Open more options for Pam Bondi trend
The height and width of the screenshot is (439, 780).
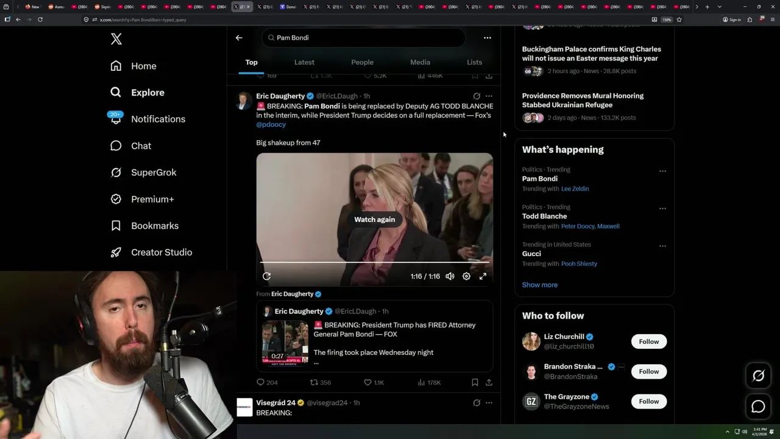click(662, 171)
